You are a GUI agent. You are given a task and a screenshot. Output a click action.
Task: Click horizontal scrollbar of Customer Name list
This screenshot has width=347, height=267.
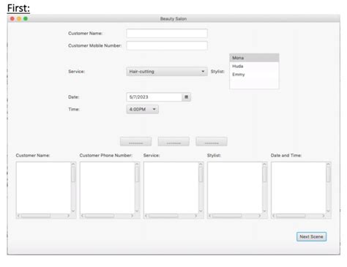43,216
